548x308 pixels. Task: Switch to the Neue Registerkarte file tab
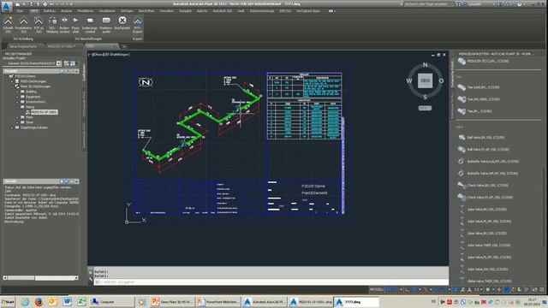pos(23,46)
